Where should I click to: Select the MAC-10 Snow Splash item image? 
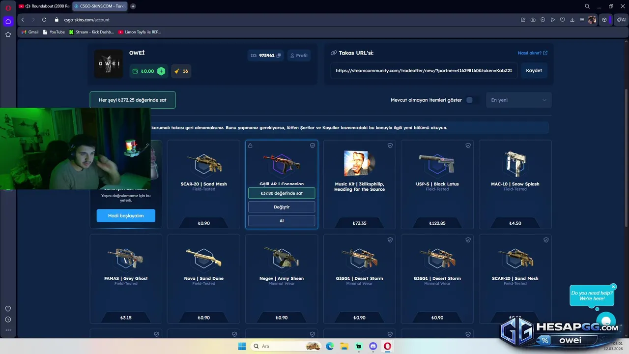[x=515, y=164]
